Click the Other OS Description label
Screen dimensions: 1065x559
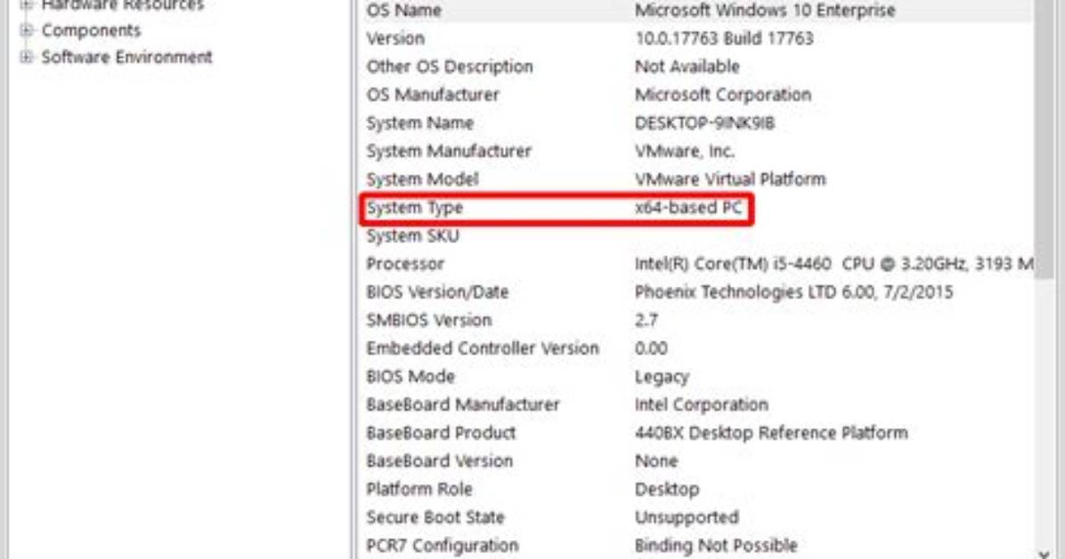point(450,67)
